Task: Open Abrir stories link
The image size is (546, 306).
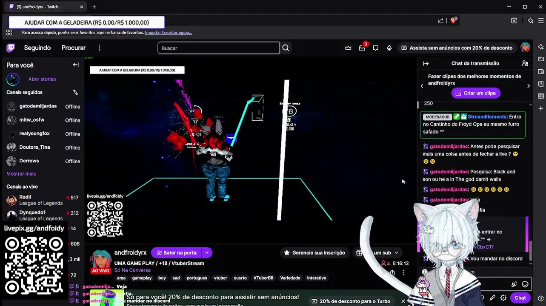Action: pos(42,79)
